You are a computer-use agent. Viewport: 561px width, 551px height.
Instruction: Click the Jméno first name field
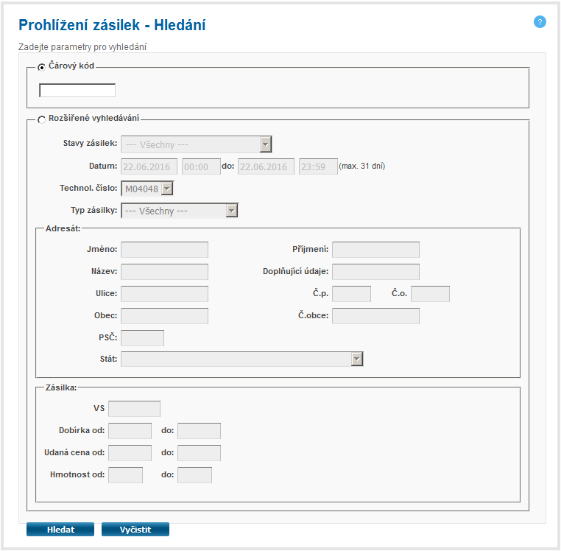coord(164,250)
